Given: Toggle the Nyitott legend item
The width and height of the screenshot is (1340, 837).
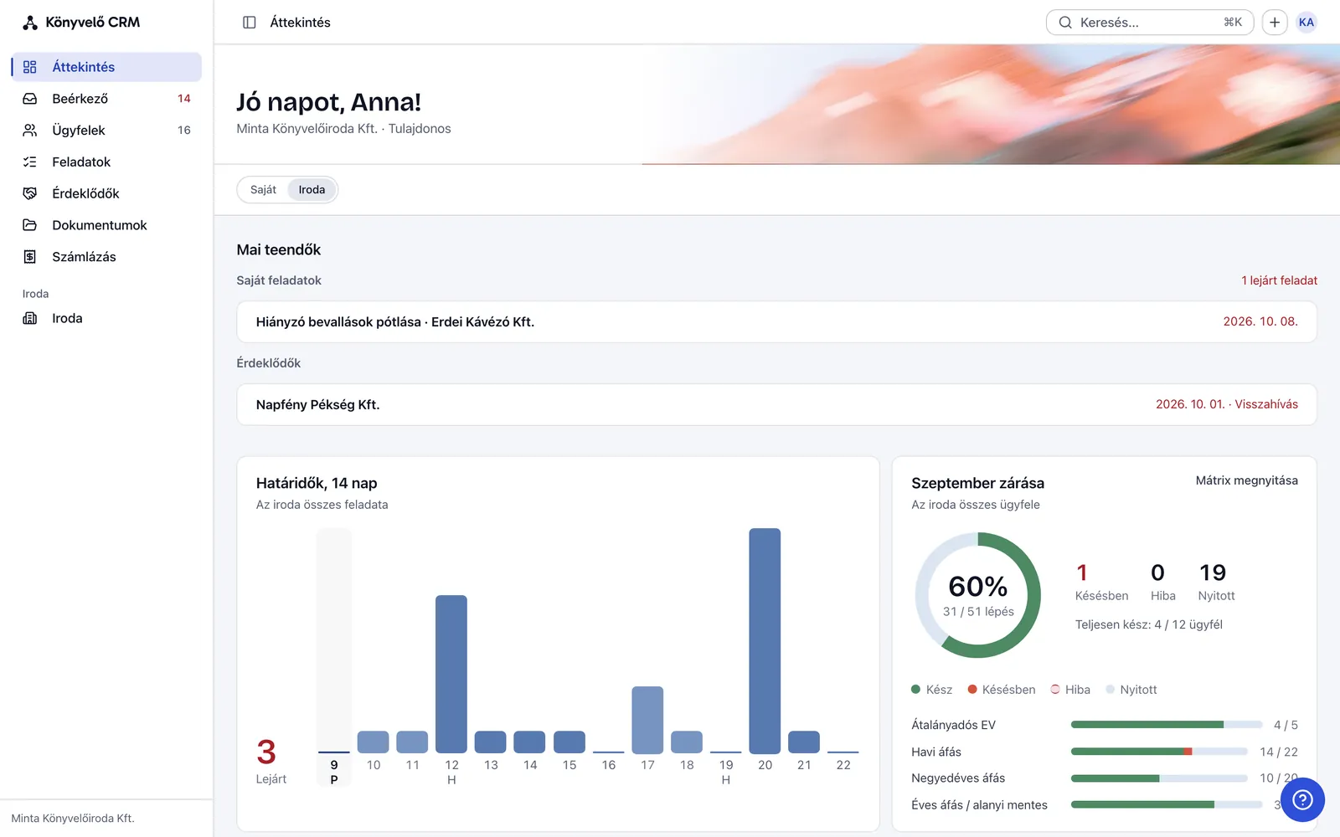Looking at the screenshot, I should pos(1131,690).
